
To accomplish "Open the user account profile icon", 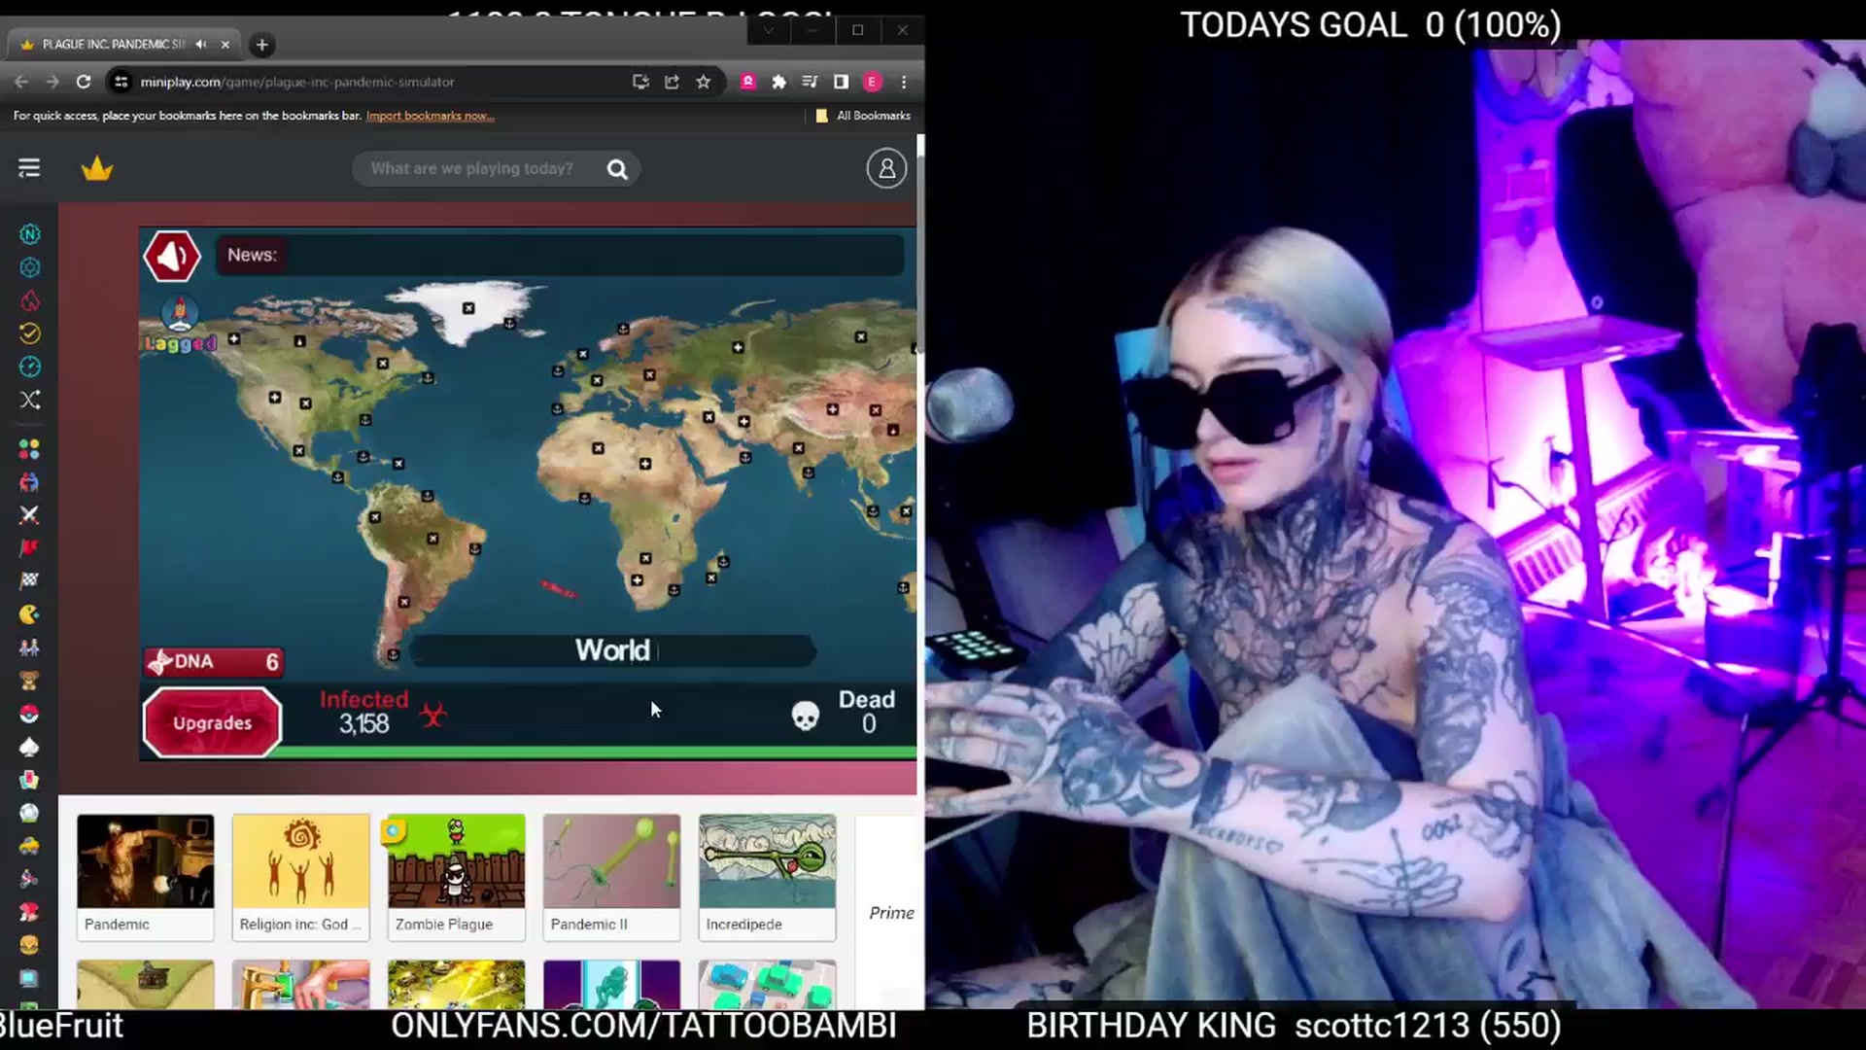I will (x=886, y=169).
